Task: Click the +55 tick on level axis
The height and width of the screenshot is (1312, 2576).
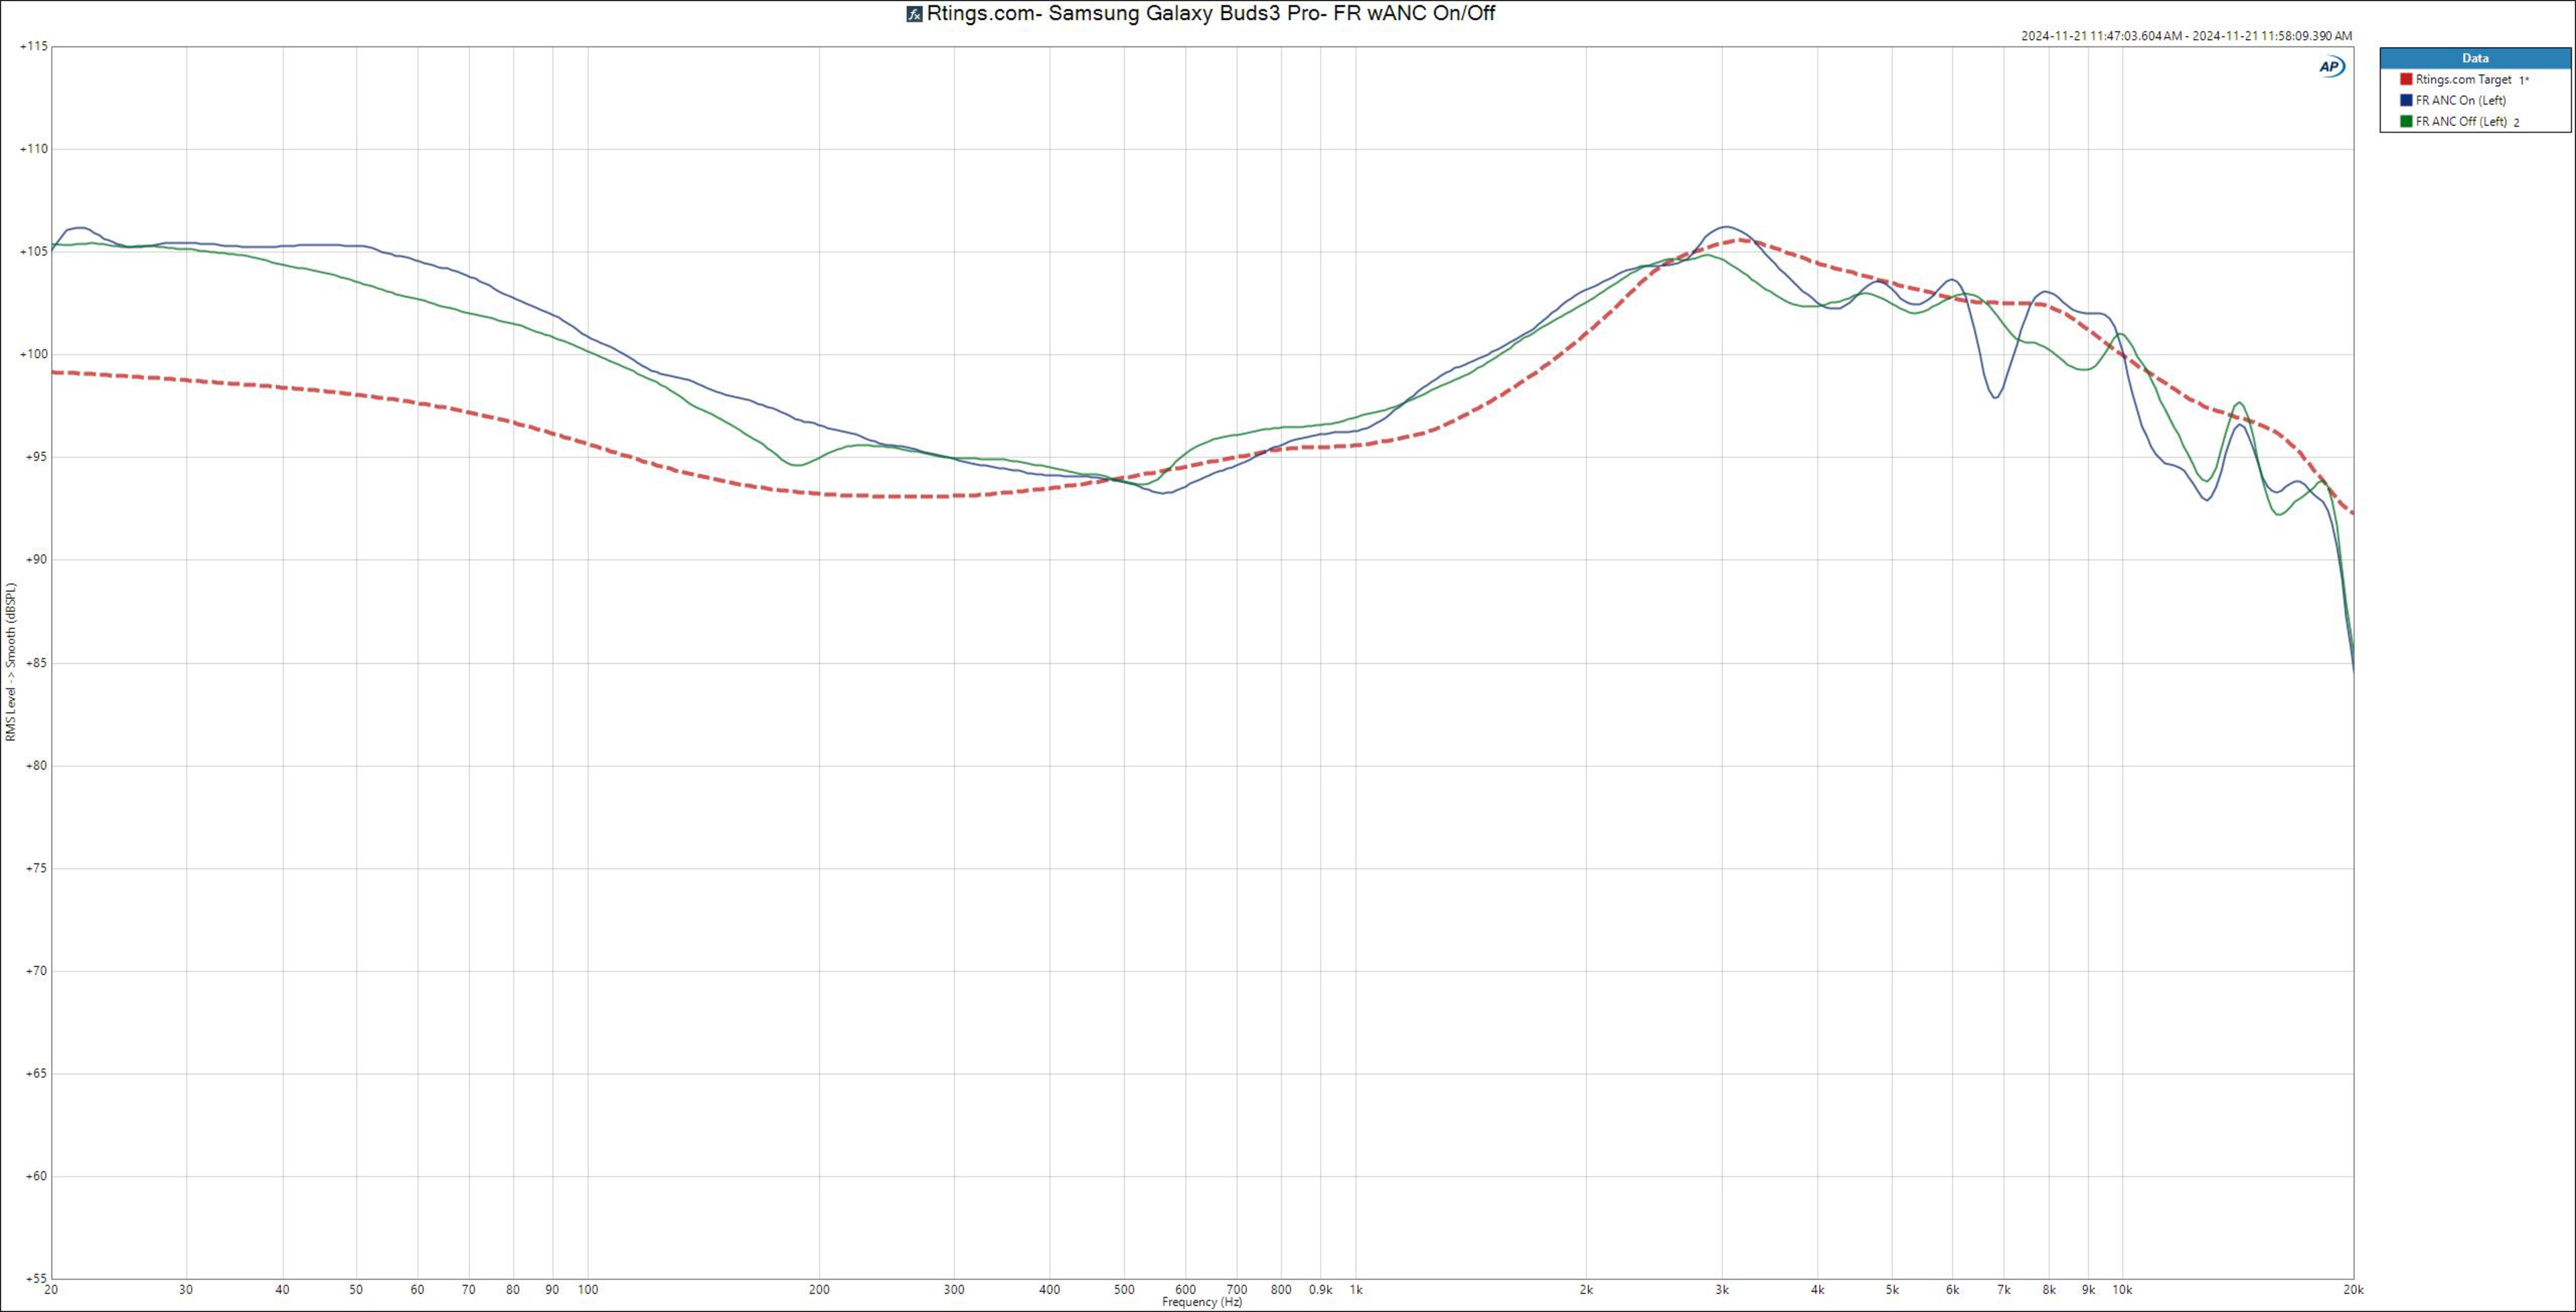Action: [36, 1278]
